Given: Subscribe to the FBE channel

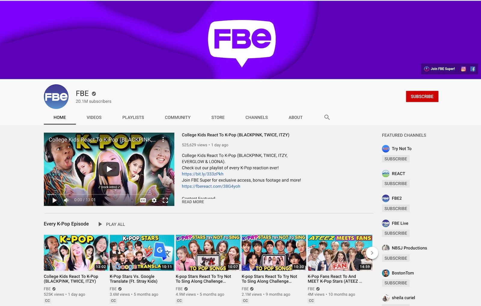Looking at the screenshot, I should [422, 96].
